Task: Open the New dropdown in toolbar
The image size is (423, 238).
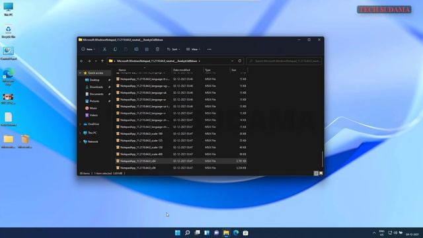Action: point(88,50)
